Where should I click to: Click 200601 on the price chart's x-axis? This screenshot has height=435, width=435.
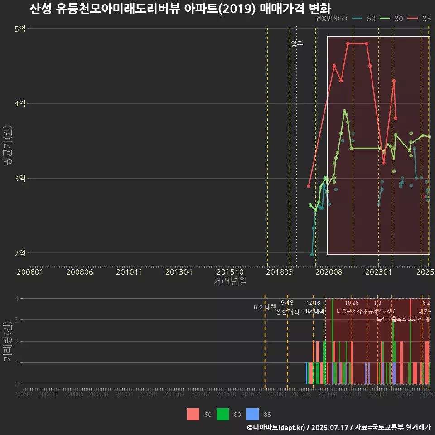point(30,272)
